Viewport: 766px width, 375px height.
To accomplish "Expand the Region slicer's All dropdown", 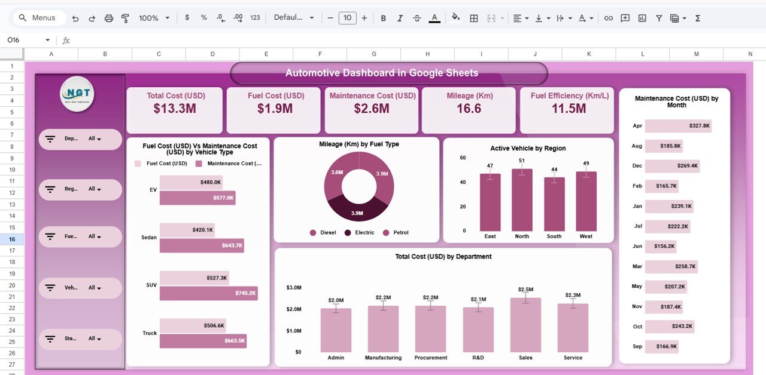I will point(97,189).
